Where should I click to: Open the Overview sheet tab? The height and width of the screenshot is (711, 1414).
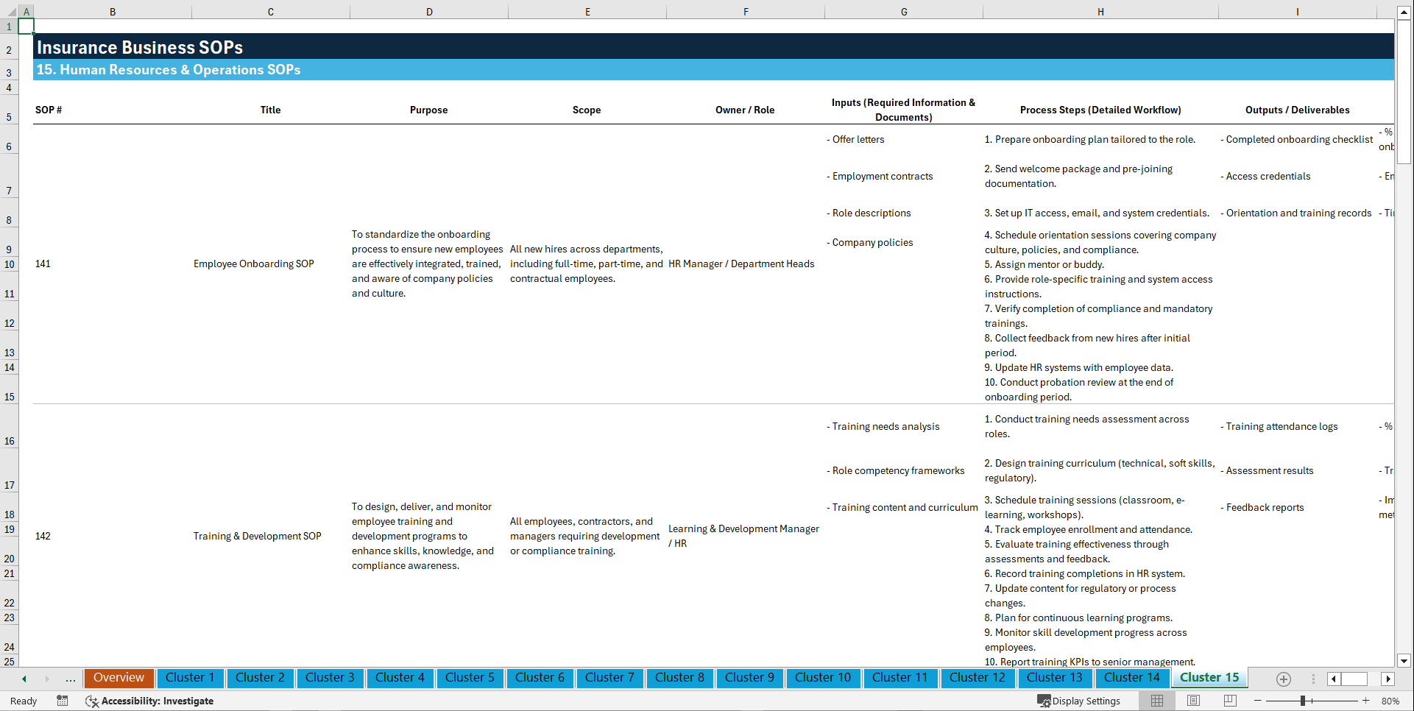click(119, 678)
